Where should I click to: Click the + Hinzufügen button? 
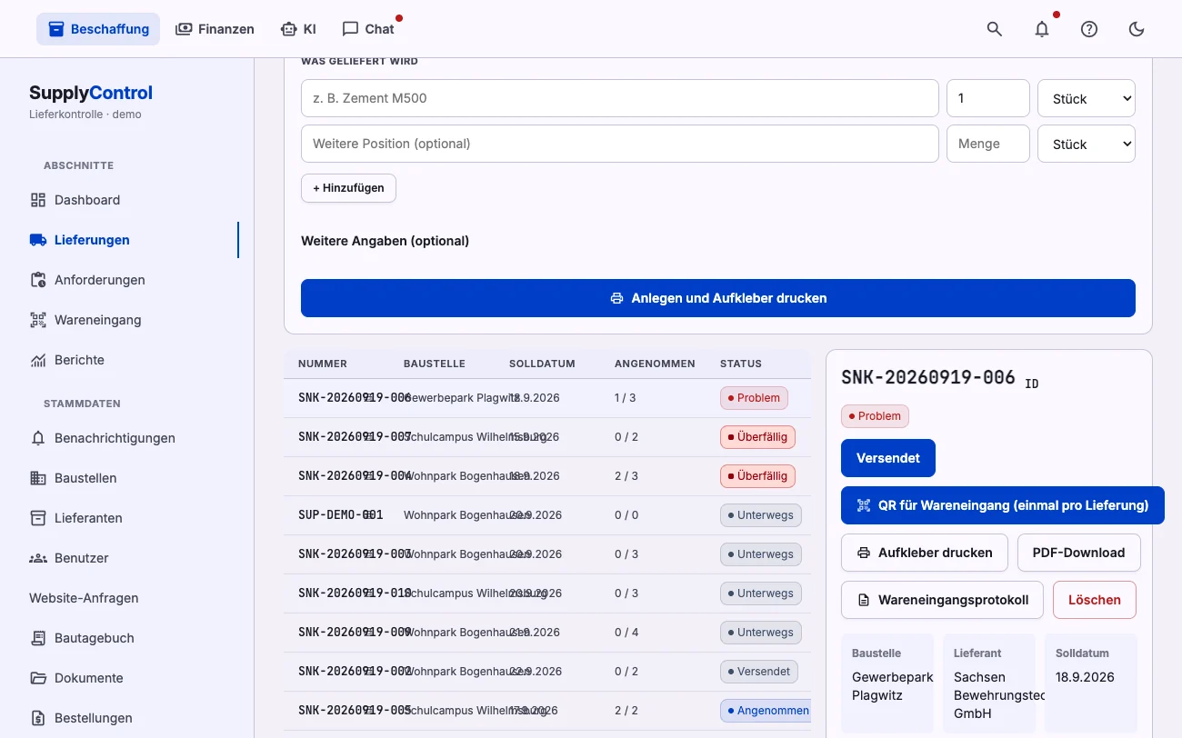click(x=348, y=188)
